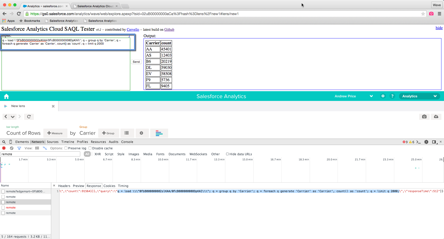Open the Andrew Price user dropdown
The height and width of the screenshot is (239, 444).
(x=354, y=96)
